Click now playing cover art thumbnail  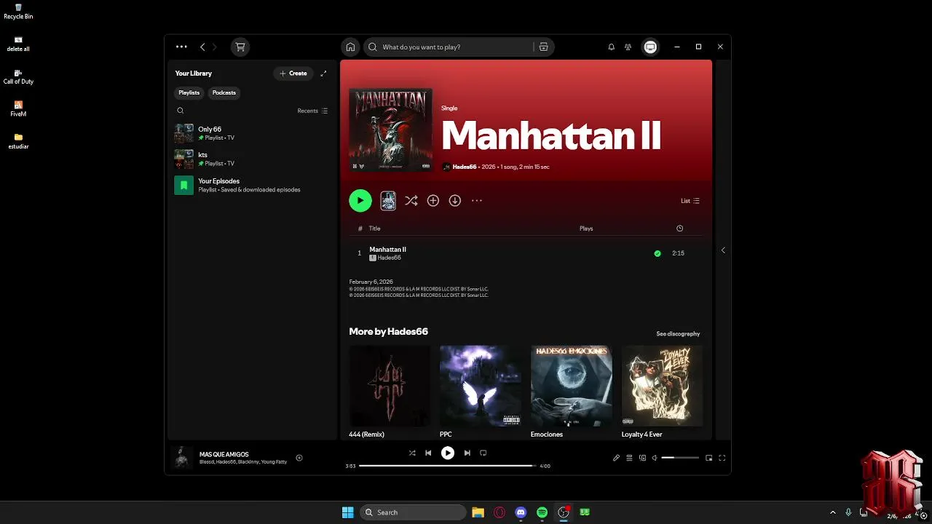tap(182, 458)
